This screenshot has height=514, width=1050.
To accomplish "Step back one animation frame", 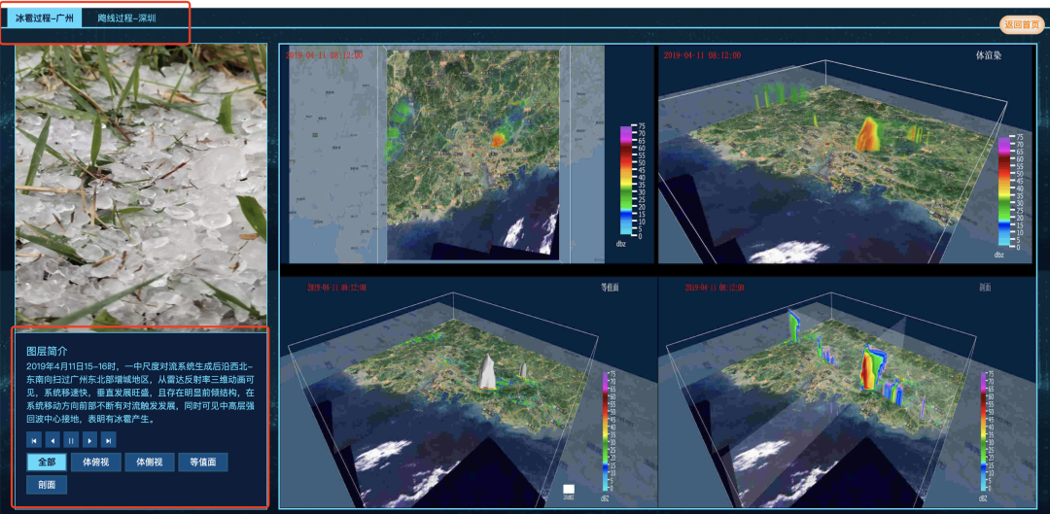I will 52,440.
